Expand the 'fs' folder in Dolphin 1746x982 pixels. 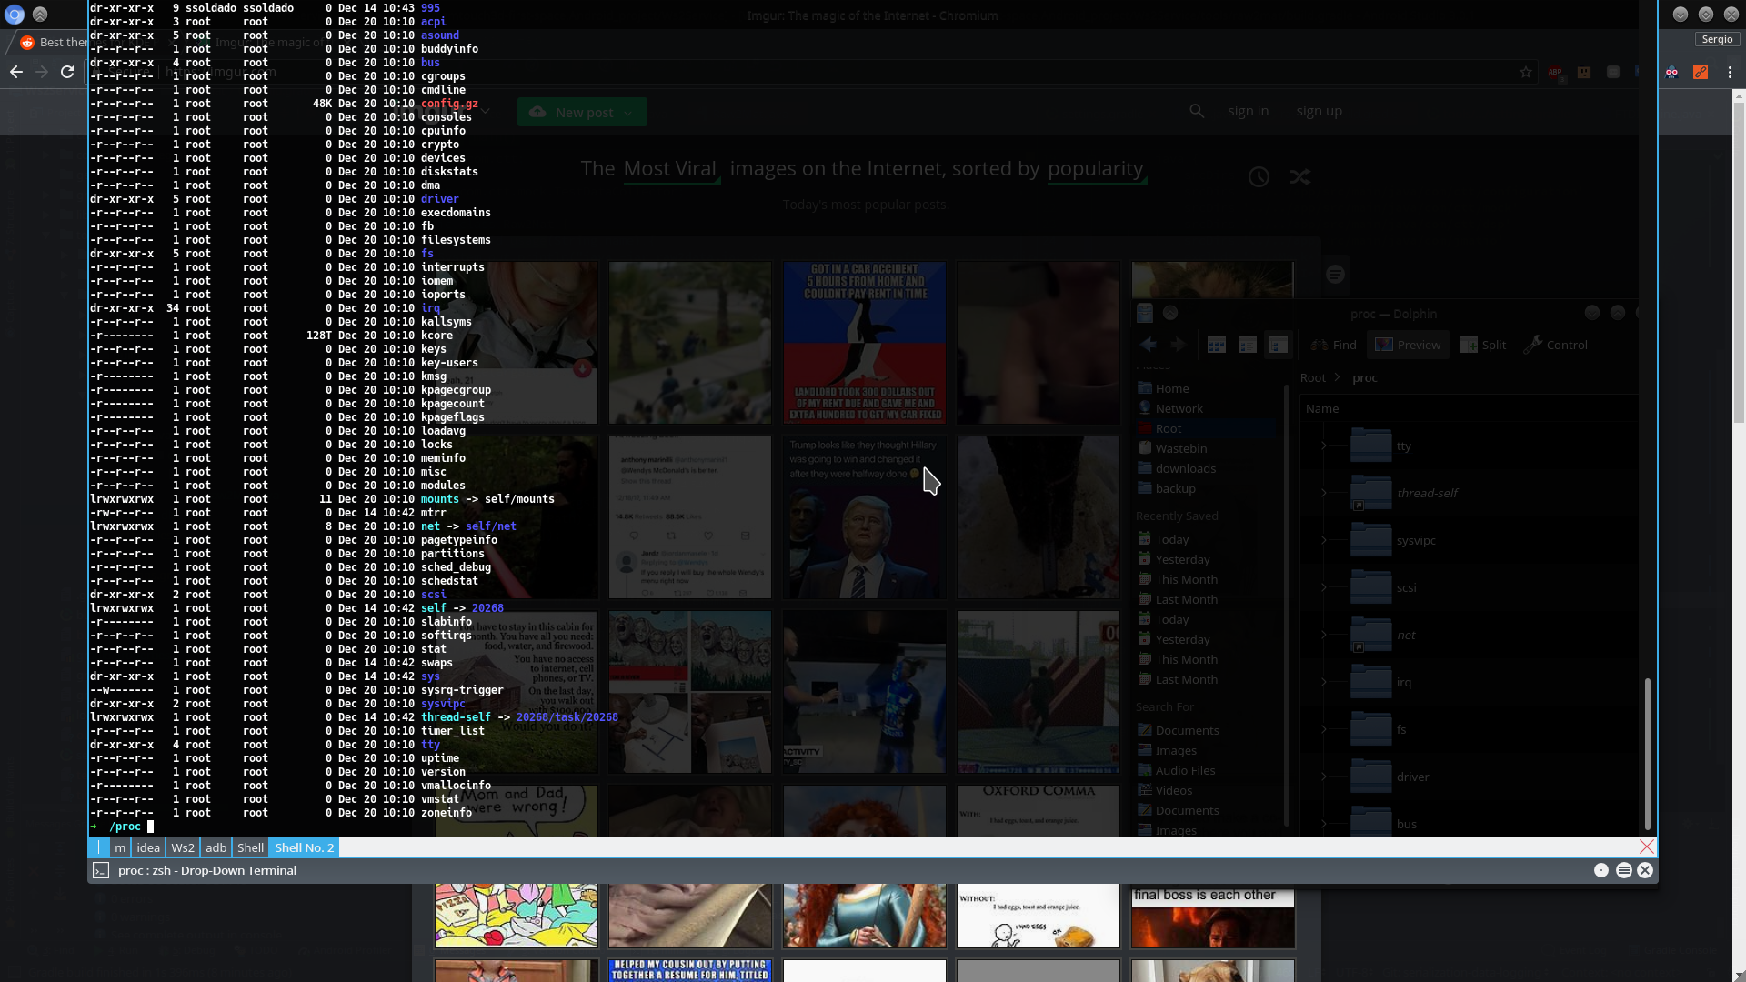[1324, 729]
